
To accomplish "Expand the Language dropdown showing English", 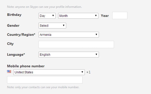I will click(69, 55).
